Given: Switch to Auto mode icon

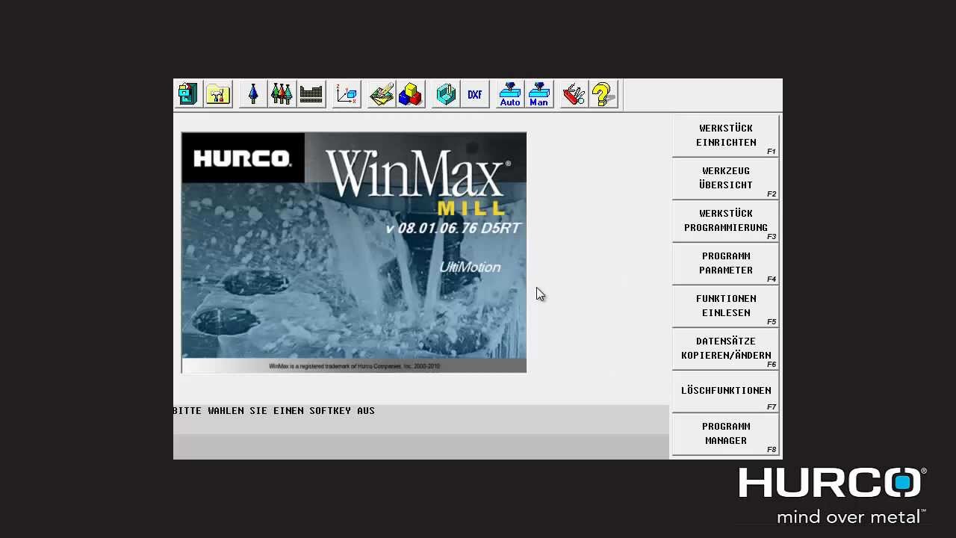Looking at the screenshot, I should pyautogui.click(x=510, y=94).
